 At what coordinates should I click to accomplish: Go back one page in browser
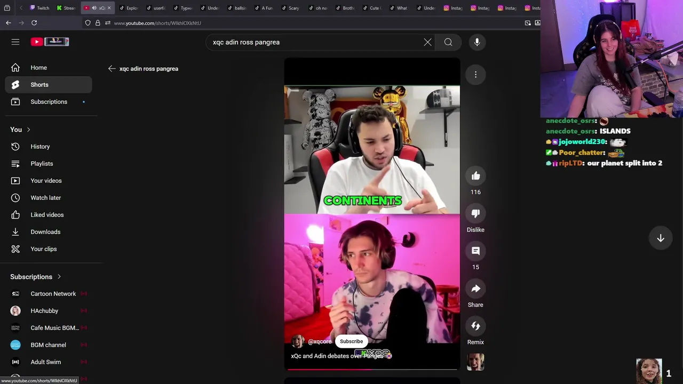pyautogui.click(x=9, y=23)
